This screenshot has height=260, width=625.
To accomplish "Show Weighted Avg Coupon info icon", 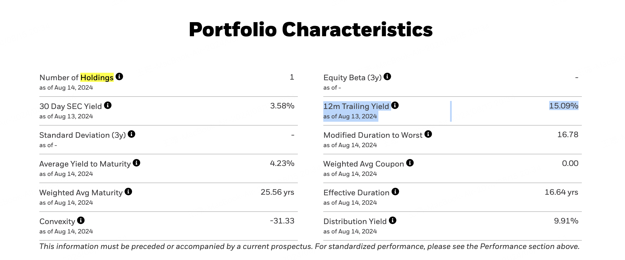I will [410, 163].
